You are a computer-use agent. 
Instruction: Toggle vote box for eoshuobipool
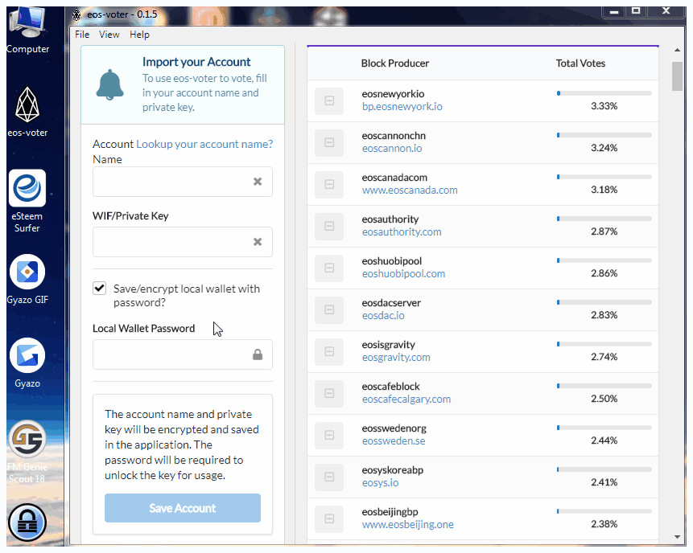[x=329, y=268]
